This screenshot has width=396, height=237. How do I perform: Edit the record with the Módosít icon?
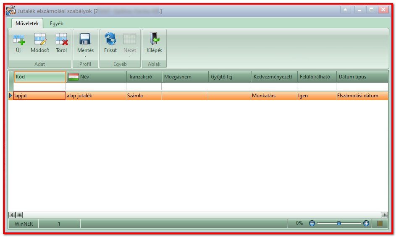40,39
